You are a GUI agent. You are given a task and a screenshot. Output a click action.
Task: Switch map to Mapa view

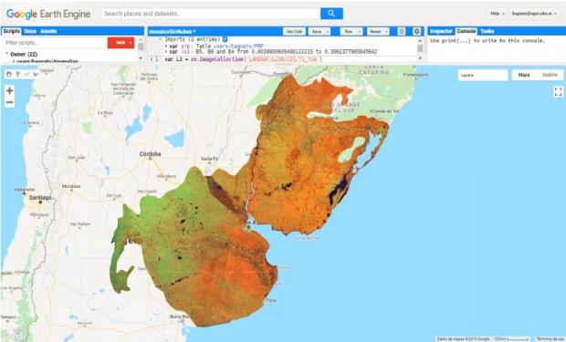pyautogui.click(x=524, y=75)
